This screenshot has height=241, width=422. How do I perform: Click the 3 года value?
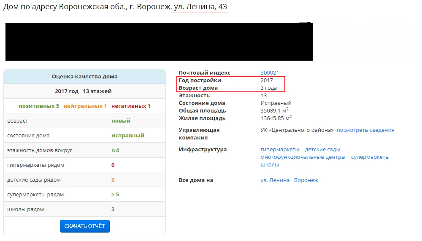click(268, 88)
